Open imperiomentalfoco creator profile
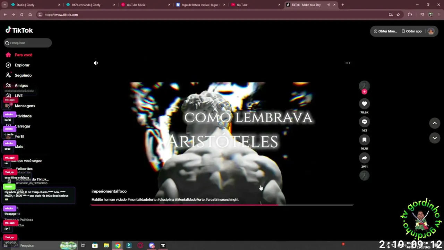The image size is (444, 250). click(x=109, y=191)
